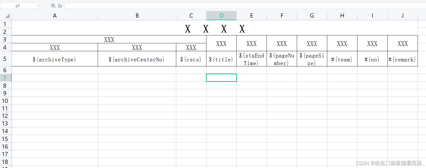
Task: Select column I header
Action: [372, 16]
